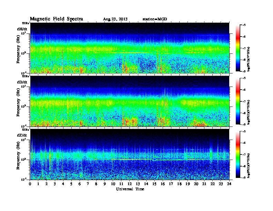Click the "-5" value on dH/dt color scale

point(244,25)
